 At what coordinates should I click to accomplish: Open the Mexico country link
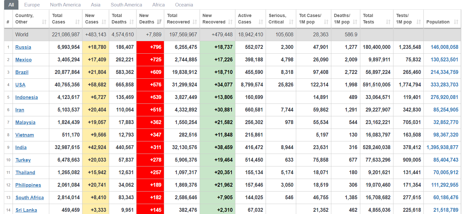[24, 60]
